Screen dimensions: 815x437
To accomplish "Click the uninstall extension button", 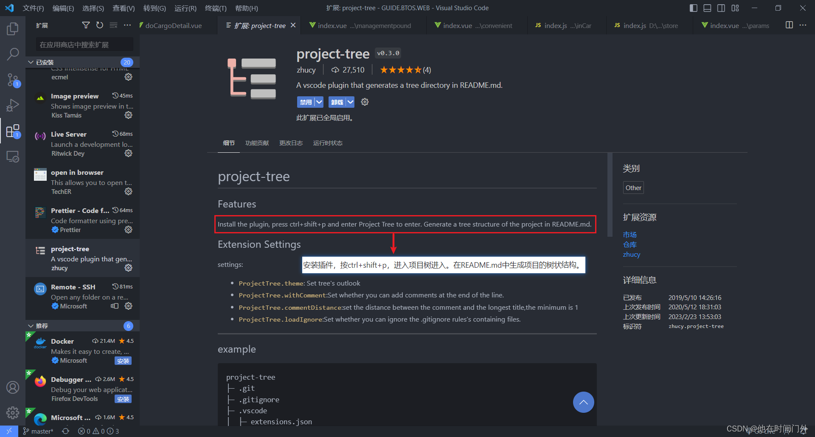I will pyautogui.click(x=337, y=102).
